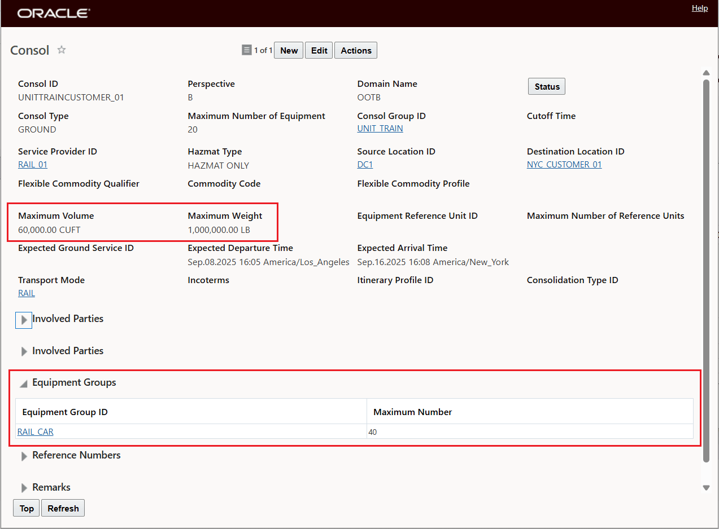Click the New button
719x529 pixels.
tap(289, 50)
